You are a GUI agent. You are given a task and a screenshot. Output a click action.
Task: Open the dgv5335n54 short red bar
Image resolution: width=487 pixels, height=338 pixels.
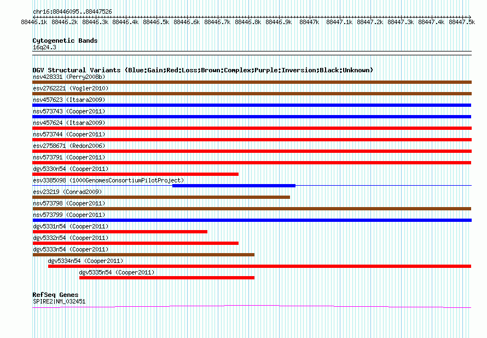coord(167,278)
